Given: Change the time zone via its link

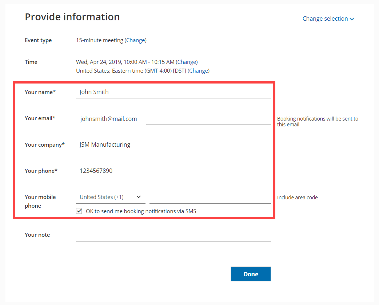Looking at the screenshot, I should click(199, 71).
